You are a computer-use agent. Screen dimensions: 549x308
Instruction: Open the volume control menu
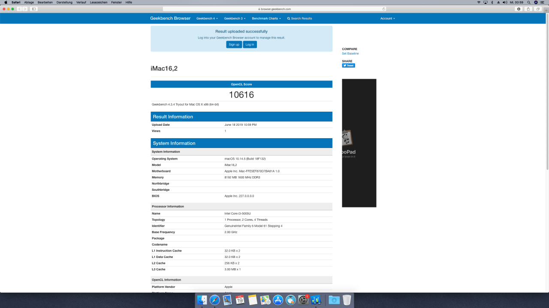point(504,2)
